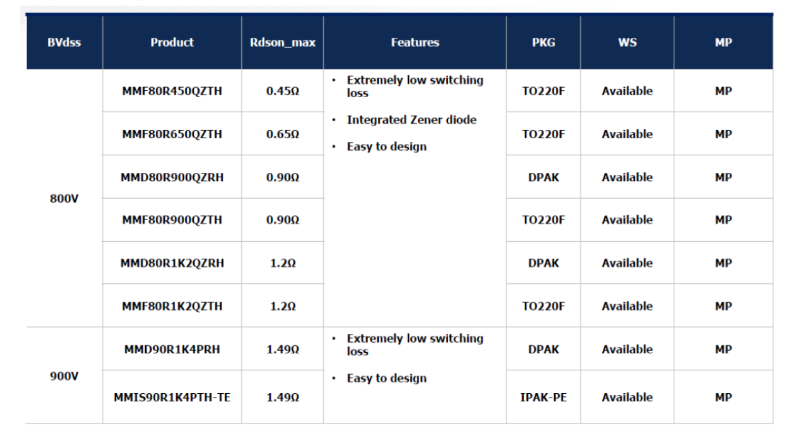Screen dimensions: 803x443
Task: Select product MMIS90R1K4PTH-TE
Action: coord(172,398)
